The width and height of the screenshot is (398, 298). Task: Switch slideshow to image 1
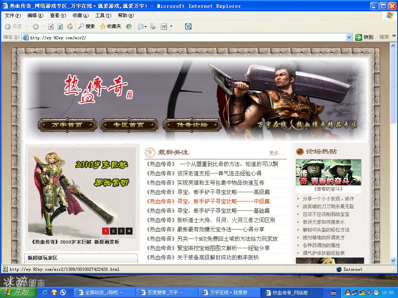tap(106, 231)
